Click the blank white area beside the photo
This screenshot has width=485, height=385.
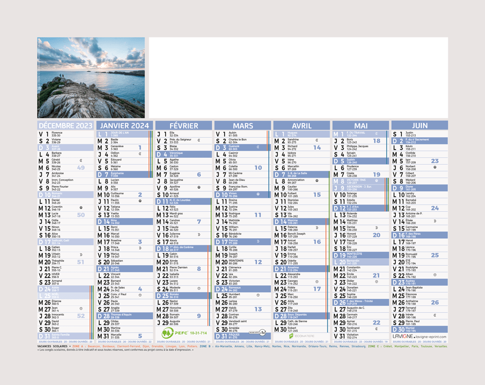(x=298, y=78)
